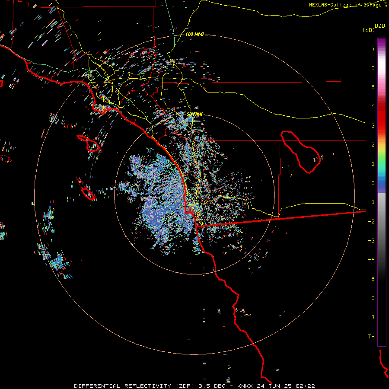Click the color scale value 3
The width and height of the screenshot is (389, 389).
373,125
